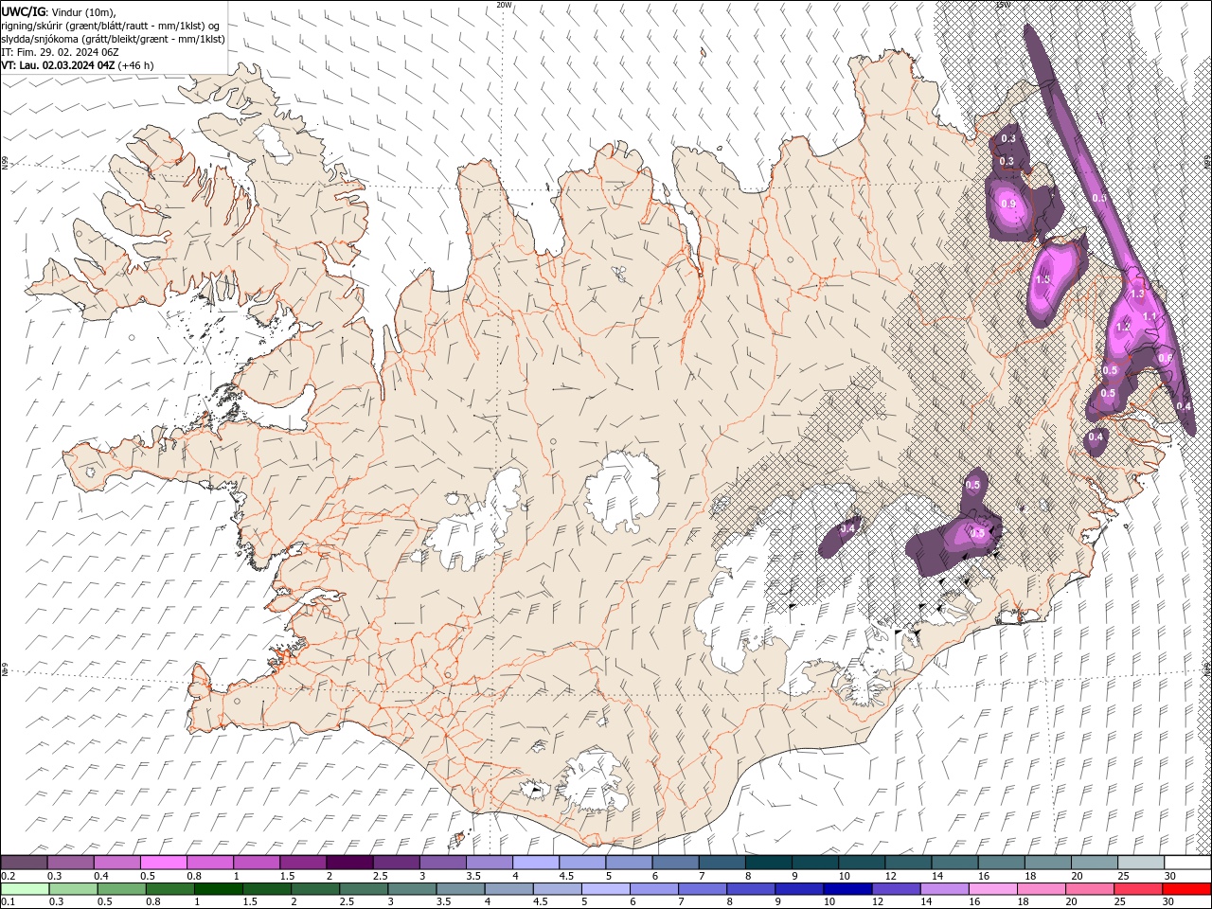
Task: Select the 3.5 swatch in upper legend row
Action: [x=490, y=862]
